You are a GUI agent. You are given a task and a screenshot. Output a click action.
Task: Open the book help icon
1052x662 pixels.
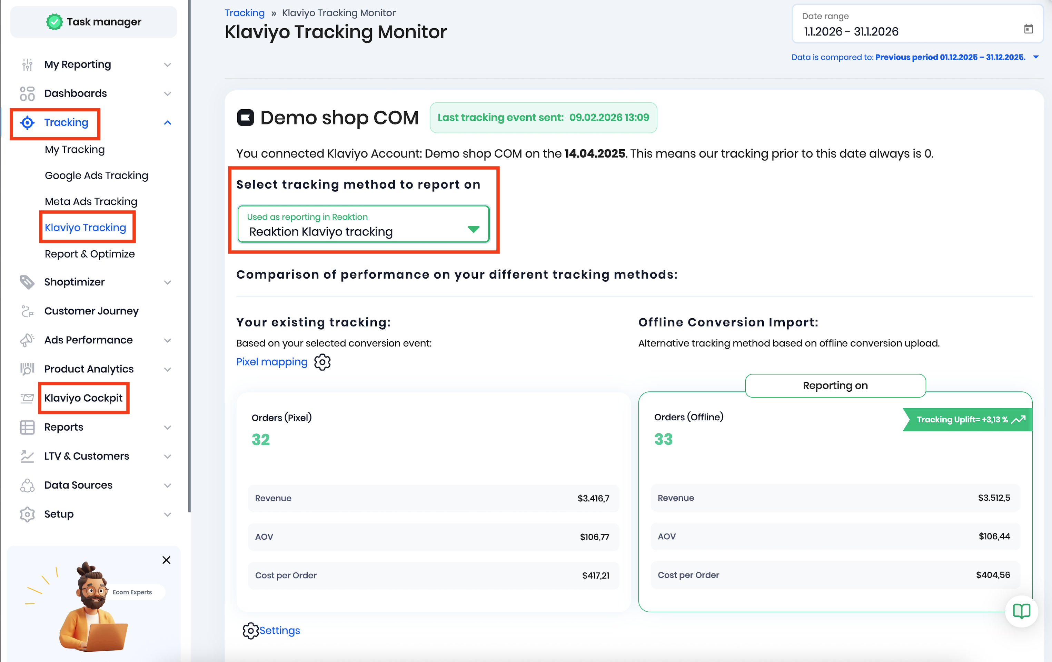tap(1021, 611)
